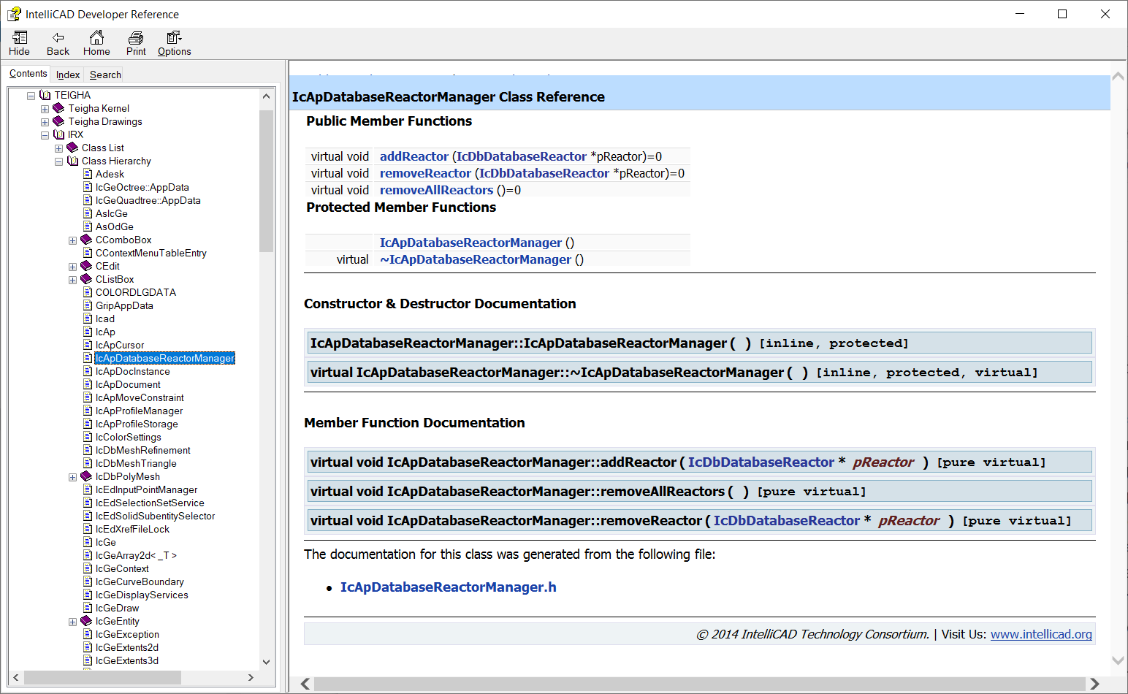Screen dimensions: 1128x694
Task: Open the ~IcApDatabaseReactorManager destructor link
Action: pyautogui.click(x=476, y=259)
